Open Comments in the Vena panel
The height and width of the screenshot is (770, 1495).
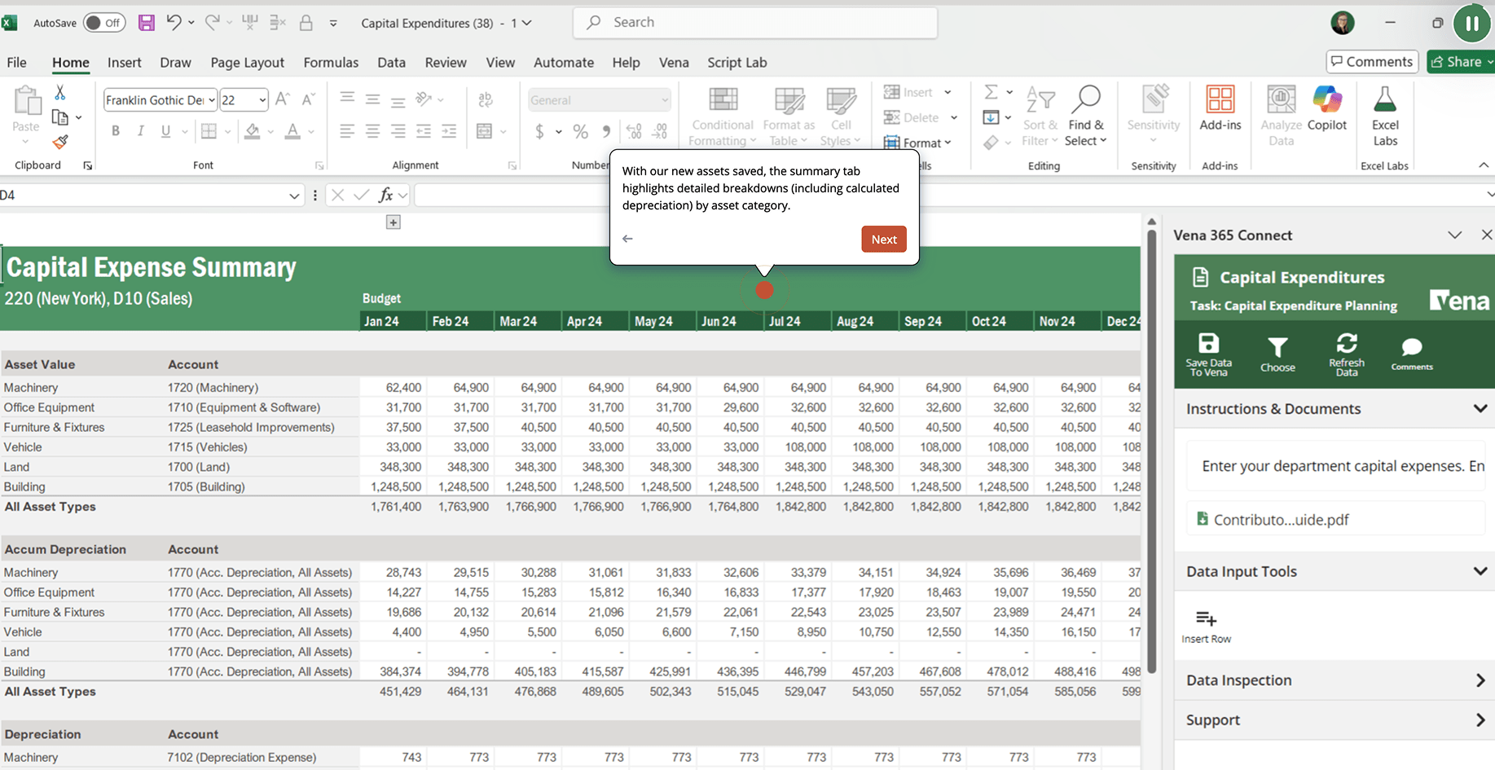click(x=1411, y=354)
